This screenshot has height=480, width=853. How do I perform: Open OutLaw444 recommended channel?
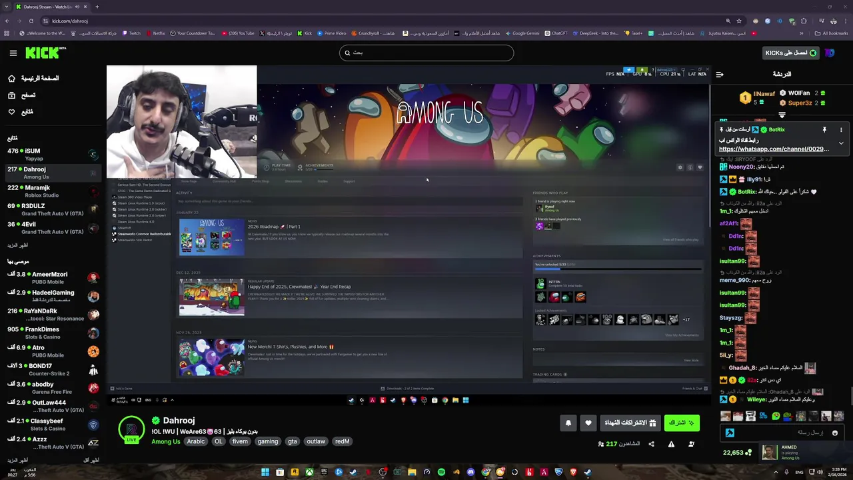pyautogui.click(x=53, y=406)
